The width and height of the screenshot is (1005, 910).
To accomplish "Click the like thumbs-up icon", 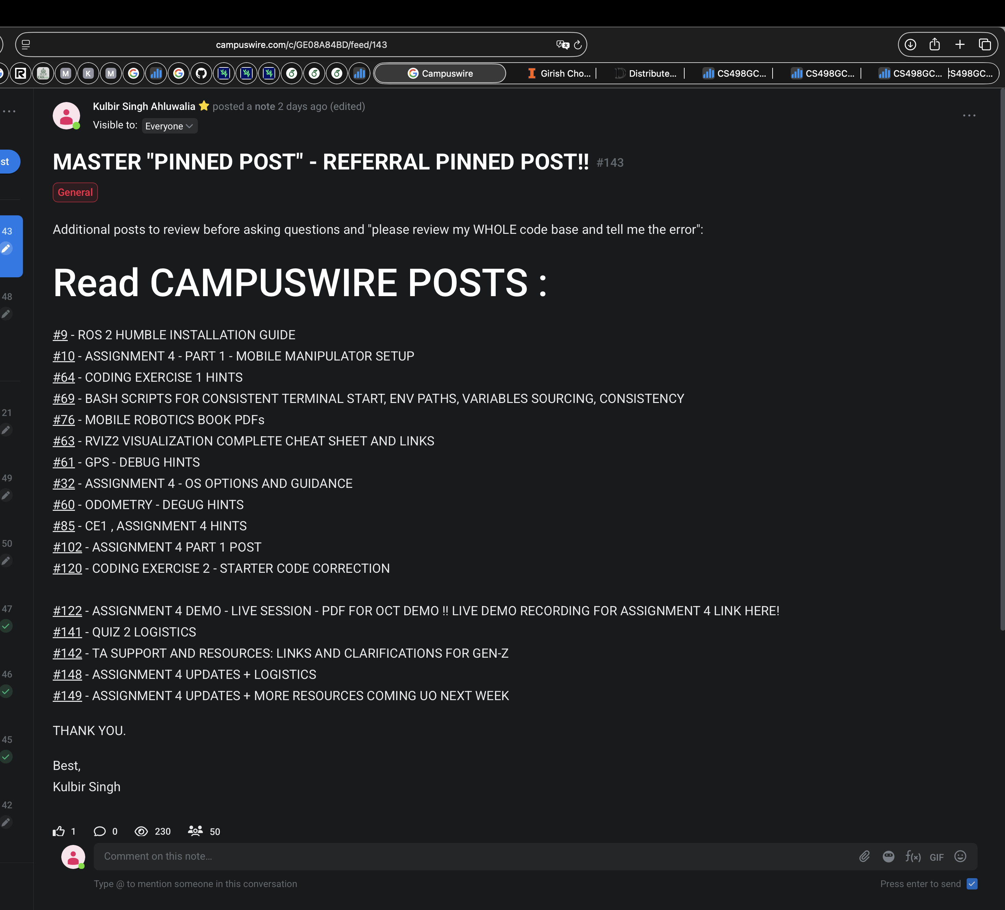I will coord(59,831).
